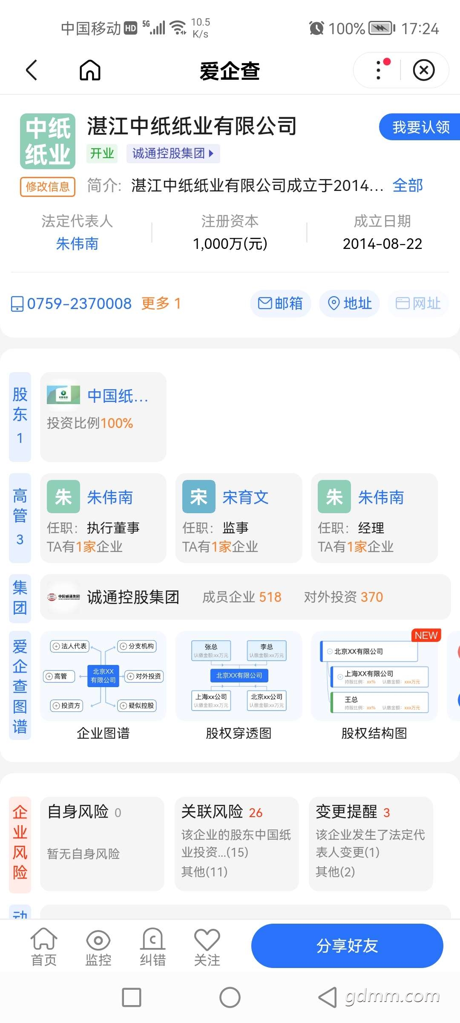Tap the Wi-Fi status icon
This screenshot has height=1023, width=460.
click(178, 28)
